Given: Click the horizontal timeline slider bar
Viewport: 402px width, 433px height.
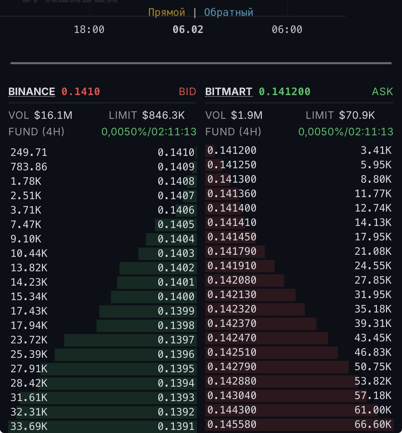Looking at the screenshot, I should tap(201, 63).
